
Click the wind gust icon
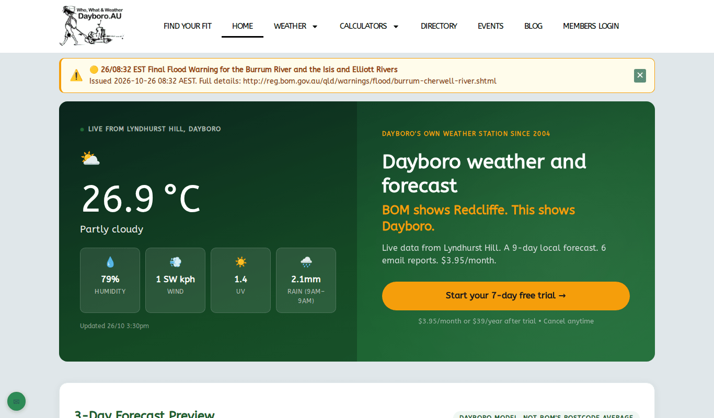pyautogui.click(x=175, y=262)
